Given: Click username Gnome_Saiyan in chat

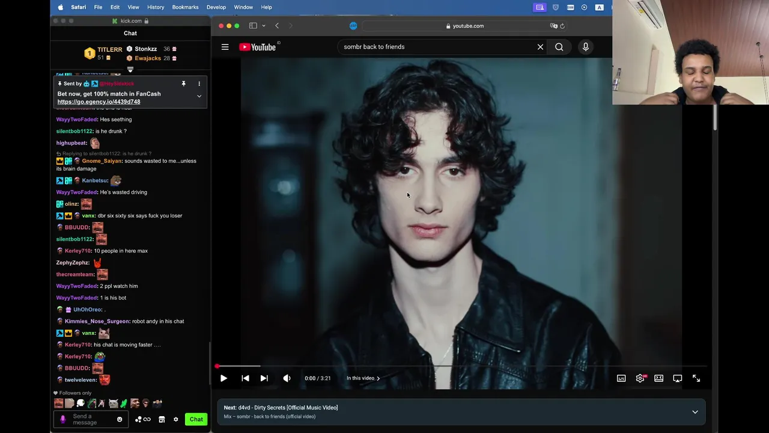Looking at the screenshot, I should [102, 161].
